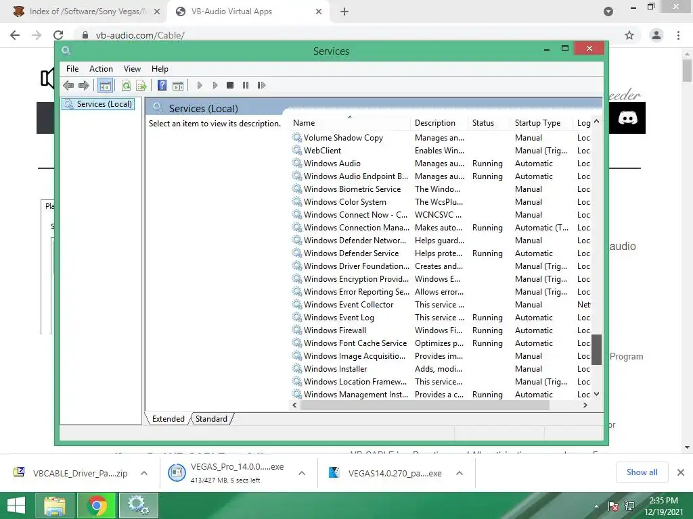This screenshot has height=519, width=693.
Task: Click the Export List toolbar icon
Action: 141,85
